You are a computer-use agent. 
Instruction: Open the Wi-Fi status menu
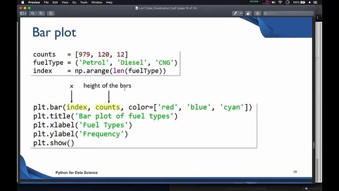pos(280,2)
